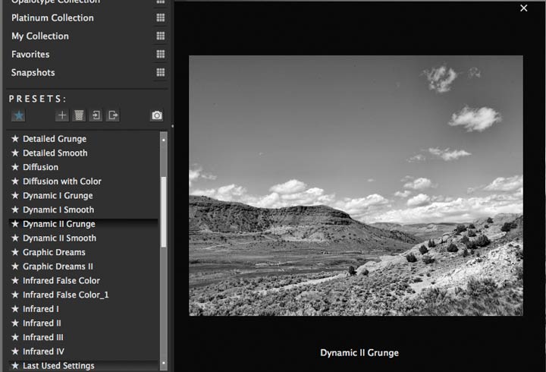Take a snapshot with camera icon

pyautogui.click(x=157, y=115)
